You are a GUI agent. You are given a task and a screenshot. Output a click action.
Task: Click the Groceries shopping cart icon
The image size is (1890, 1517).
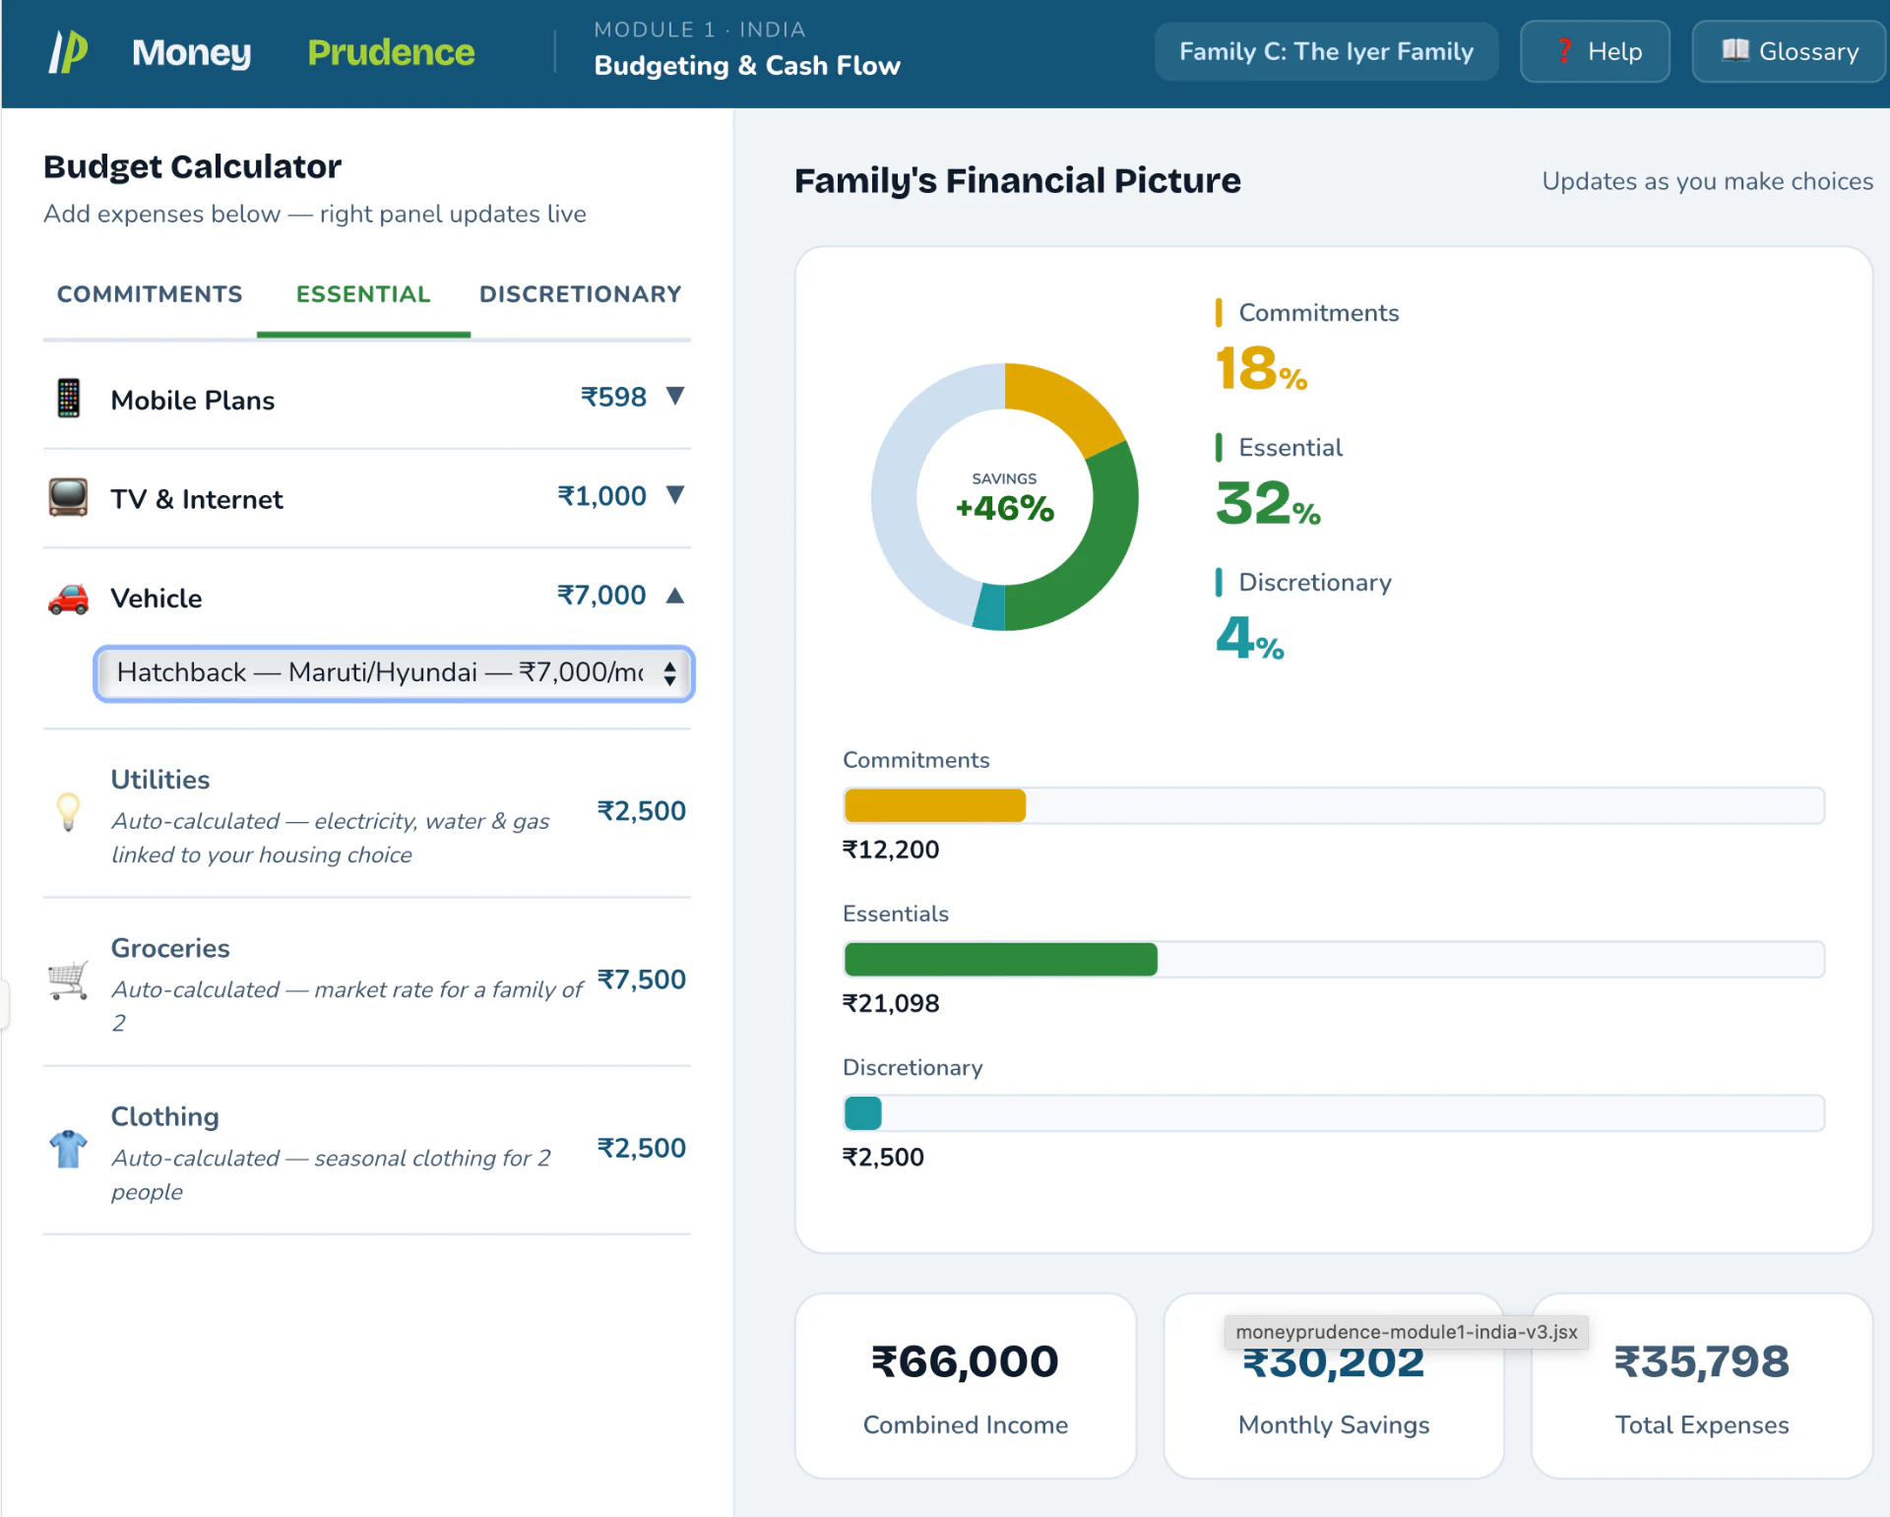(x=68, y=980)
